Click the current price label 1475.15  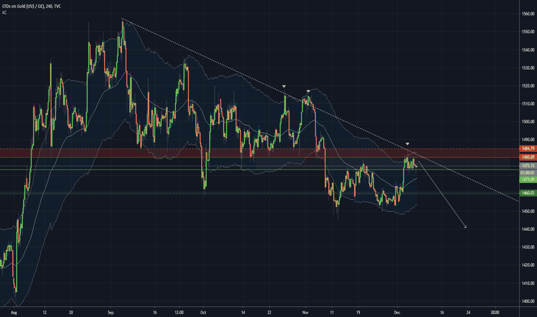click(x=528, y=166)
